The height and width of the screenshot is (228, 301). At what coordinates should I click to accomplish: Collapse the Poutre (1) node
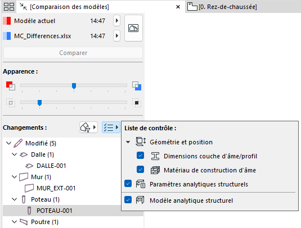(15, 222)
